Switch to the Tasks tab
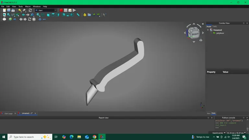249x140 pixels. [215, 27]
